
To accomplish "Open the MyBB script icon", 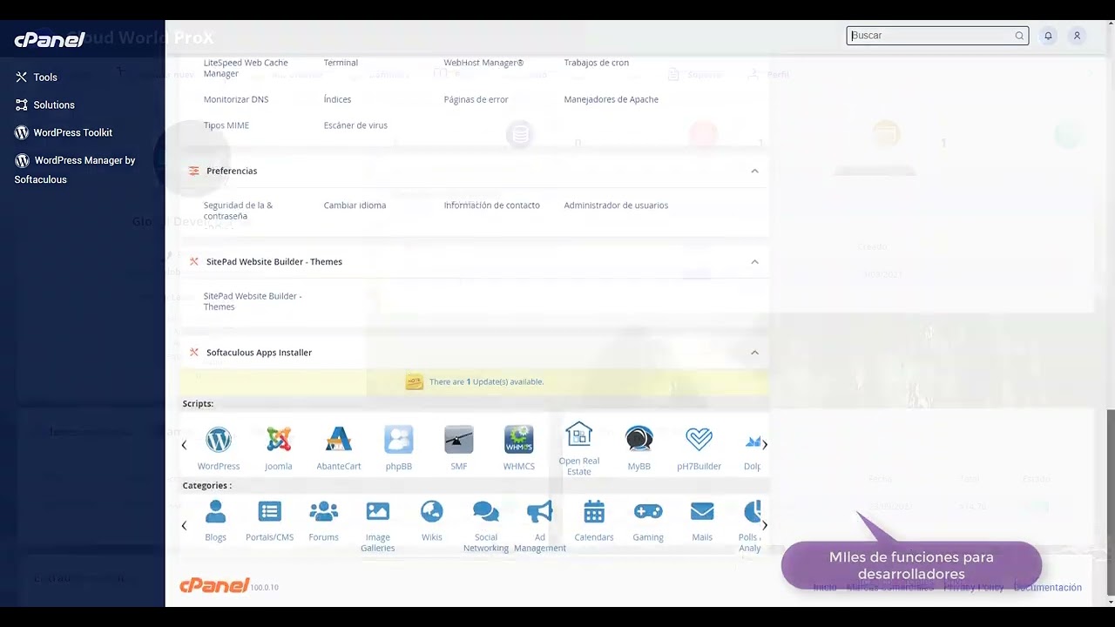I will [x=639, y=440].
